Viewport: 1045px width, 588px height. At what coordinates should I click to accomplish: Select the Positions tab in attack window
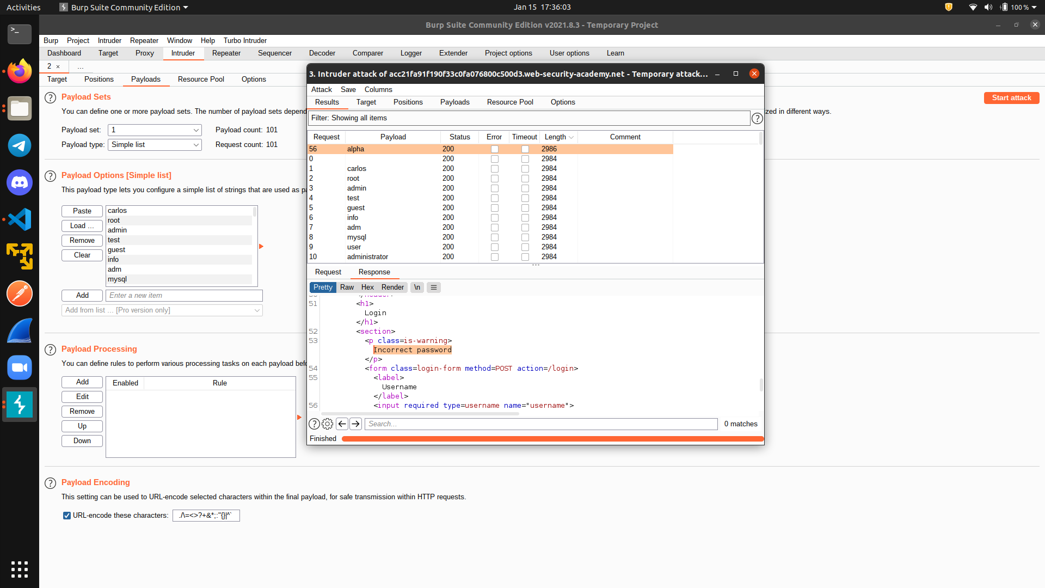tap(408, 102)
